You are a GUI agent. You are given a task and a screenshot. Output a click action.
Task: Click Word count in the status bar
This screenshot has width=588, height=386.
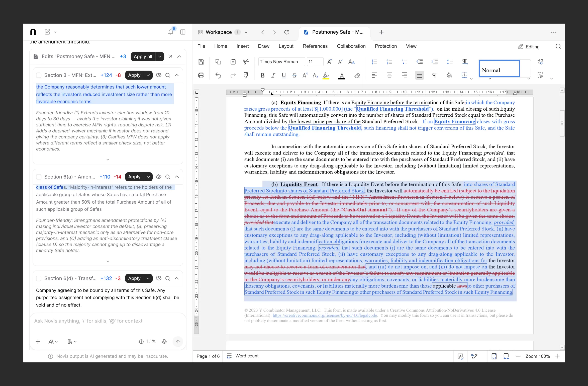[x=243, y=356]
